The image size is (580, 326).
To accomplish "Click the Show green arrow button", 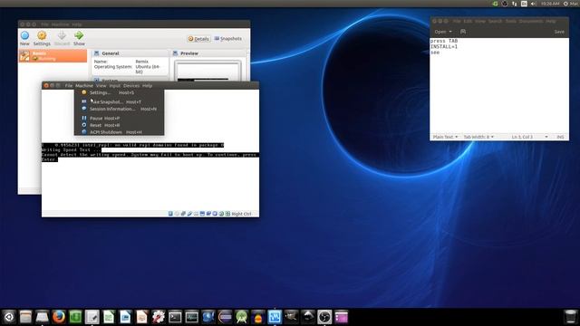I will [79, 38].
